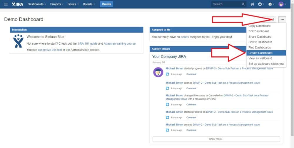Click issue icon beside the opened DPMP-2 entry
294x148 pixels.
(x=167, y=88)
